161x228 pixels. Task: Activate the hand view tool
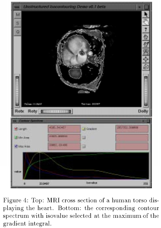[146, 22]
